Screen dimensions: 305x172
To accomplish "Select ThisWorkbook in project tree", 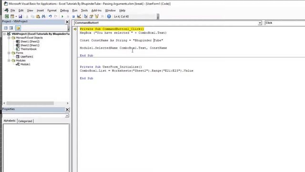I will pyautogui.click(x=29, y=49).
